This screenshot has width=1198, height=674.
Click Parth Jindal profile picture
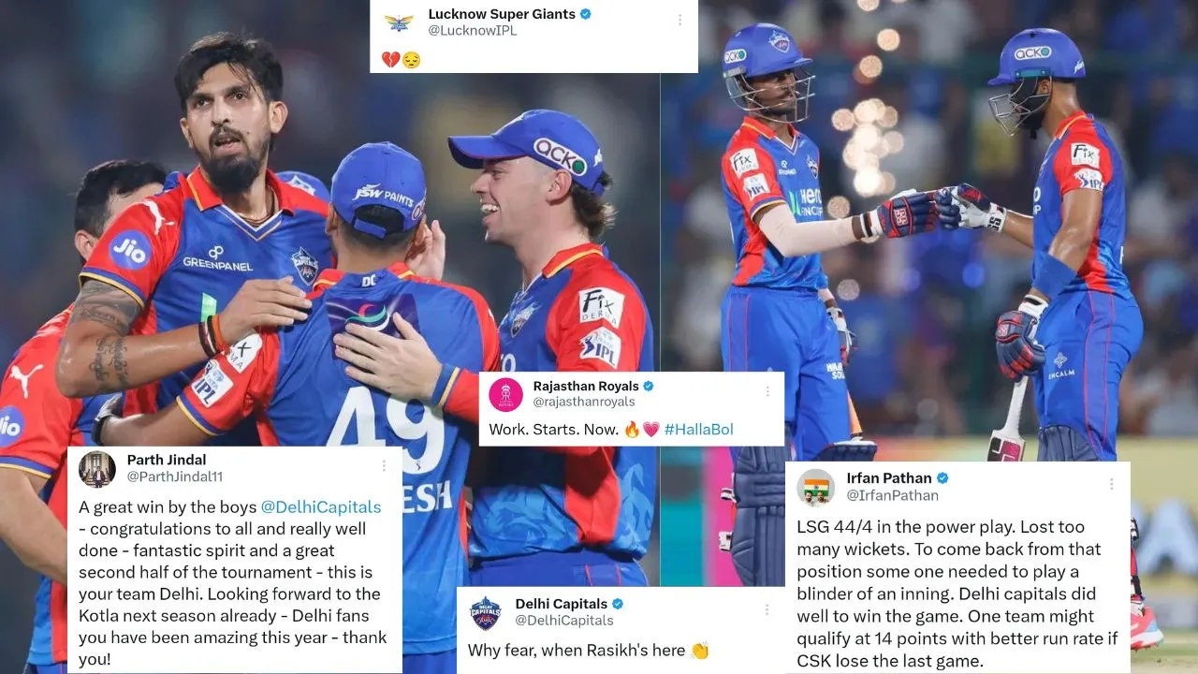click(x=97, y=469)
